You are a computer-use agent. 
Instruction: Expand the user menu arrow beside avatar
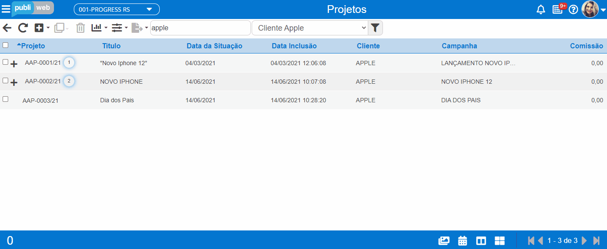pos(603,10)
